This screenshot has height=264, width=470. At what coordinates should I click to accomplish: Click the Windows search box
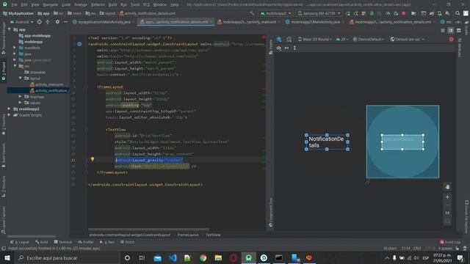pyautogui.click(x=68, y=257)
